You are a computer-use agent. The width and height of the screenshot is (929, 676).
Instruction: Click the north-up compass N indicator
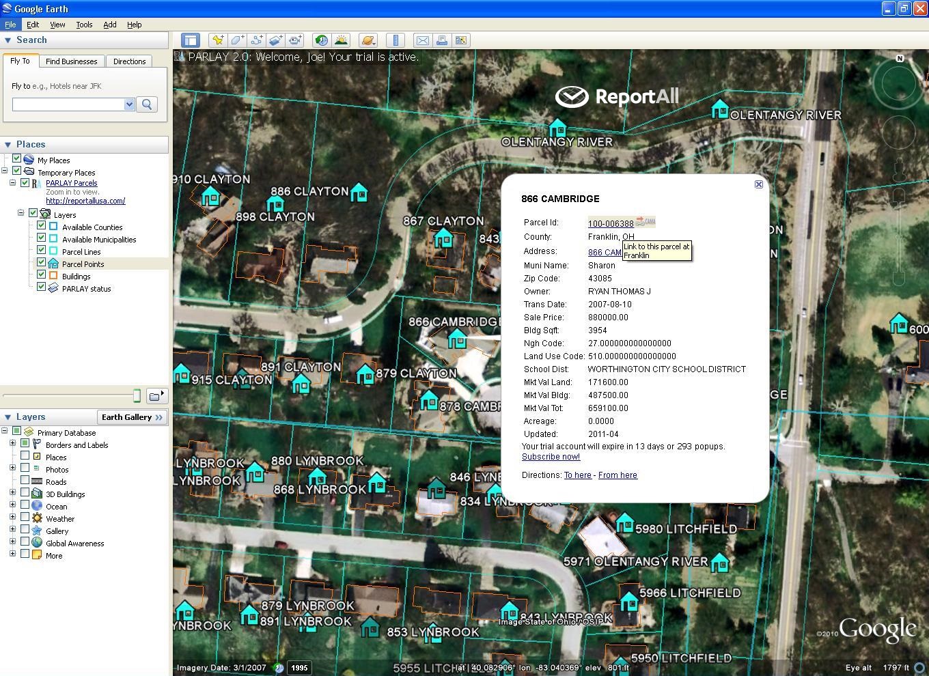(900, 59)
